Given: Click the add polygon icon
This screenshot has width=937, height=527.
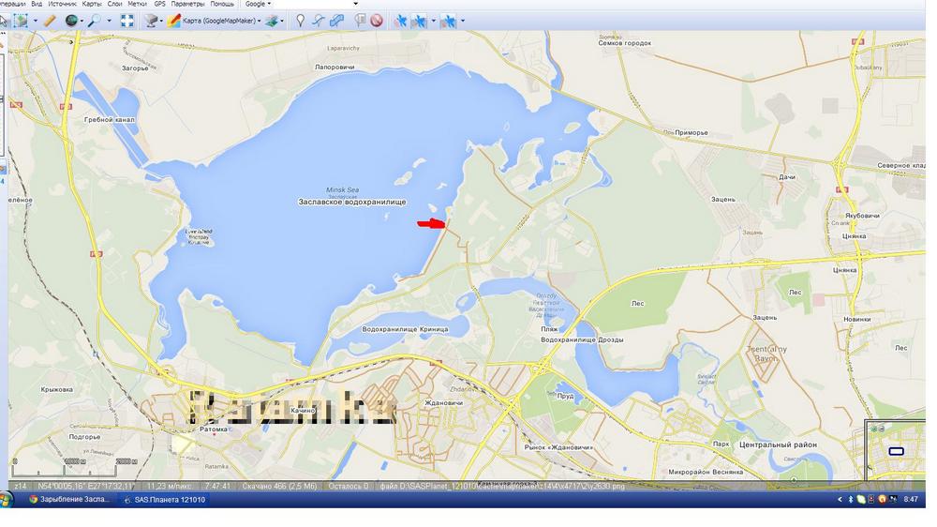Looking at the screenshot, I should point(337,20).
